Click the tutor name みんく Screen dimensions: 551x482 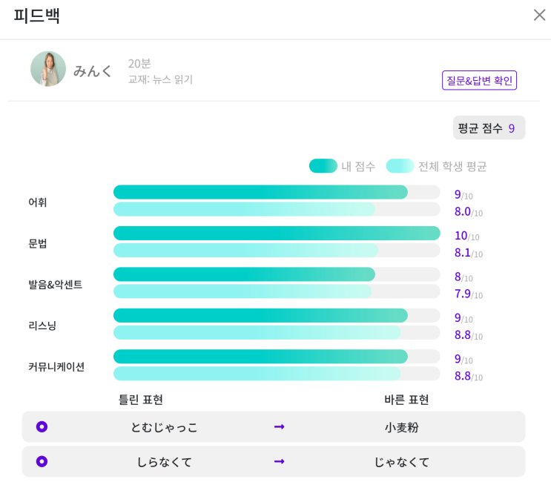(93, 70)
